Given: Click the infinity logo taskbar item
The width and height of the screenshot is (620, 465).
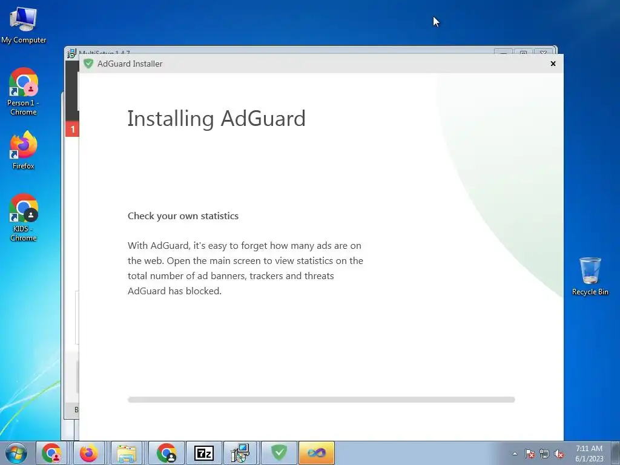Looking at the screenshot, I should tap(316, 453).
